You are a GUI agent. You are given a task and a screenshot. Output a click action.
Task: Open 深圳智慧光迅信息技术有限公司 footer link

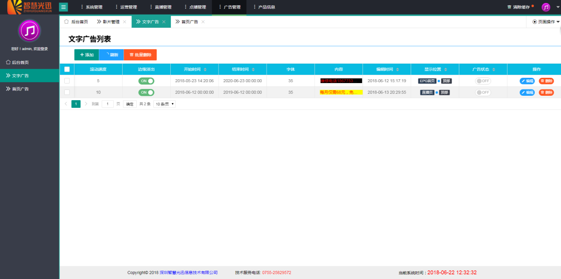189,273
